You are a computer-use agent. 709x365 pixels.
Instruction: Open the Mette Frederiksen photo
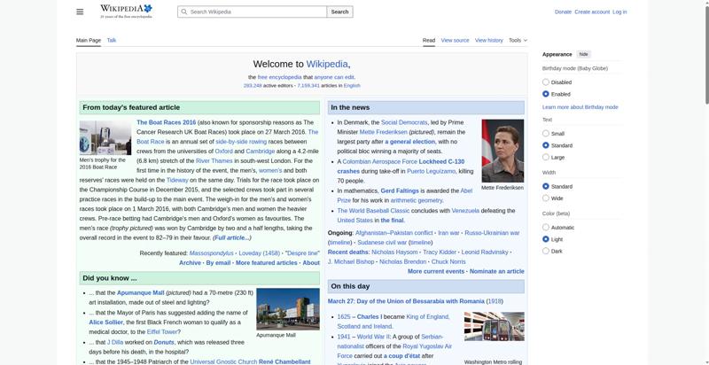[x=503, y=151]
